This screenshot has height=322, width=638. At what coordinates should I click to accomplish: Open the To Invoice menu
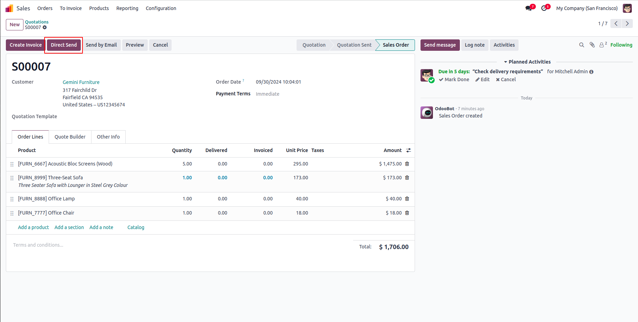71,8
